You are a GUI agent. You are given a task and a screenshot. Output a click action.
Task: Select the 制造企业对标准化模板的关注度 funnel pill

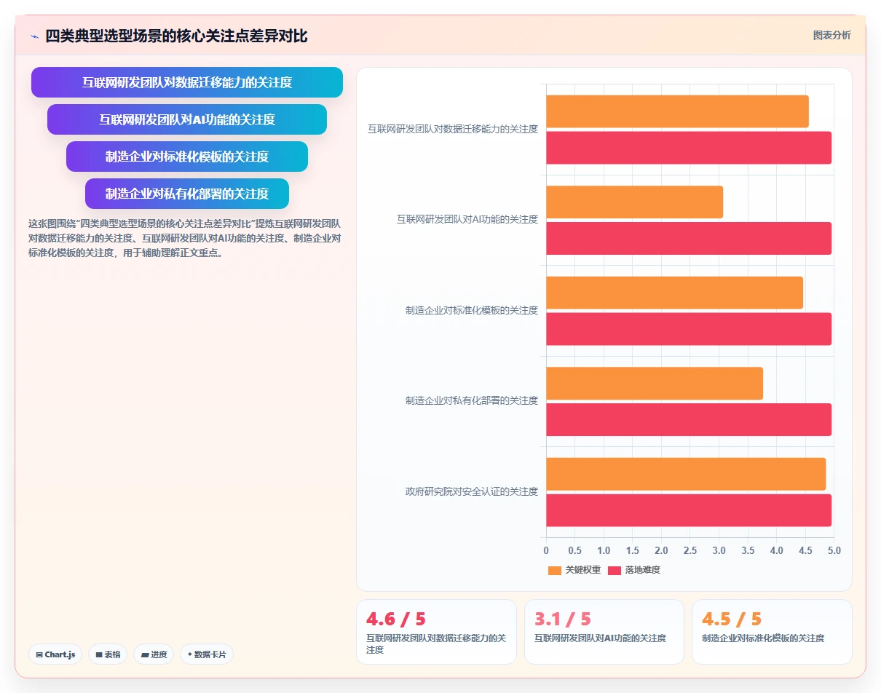187,157
